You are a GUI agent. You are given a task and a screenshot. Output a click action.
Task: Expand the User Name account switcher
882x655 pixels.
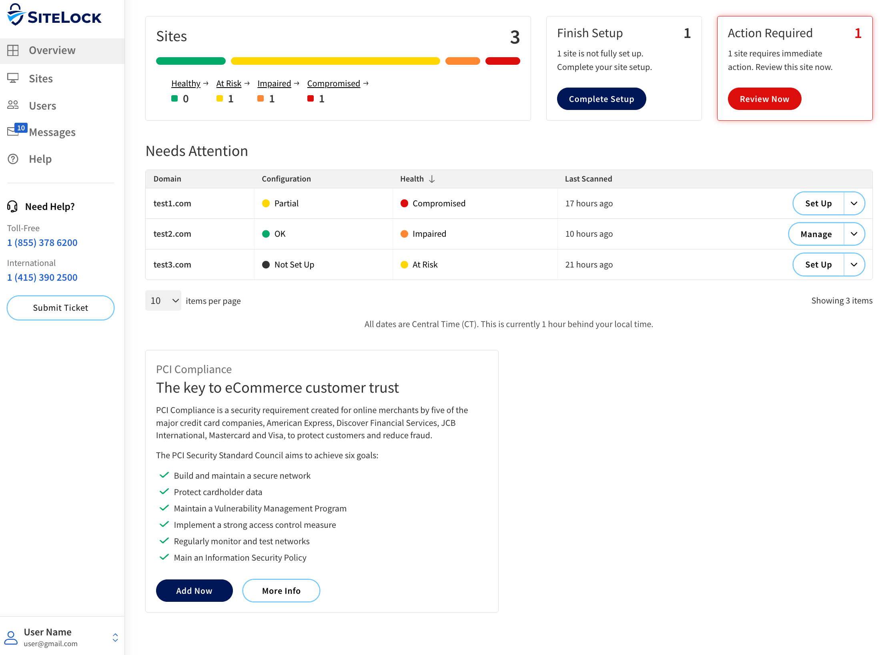(115, 637)
